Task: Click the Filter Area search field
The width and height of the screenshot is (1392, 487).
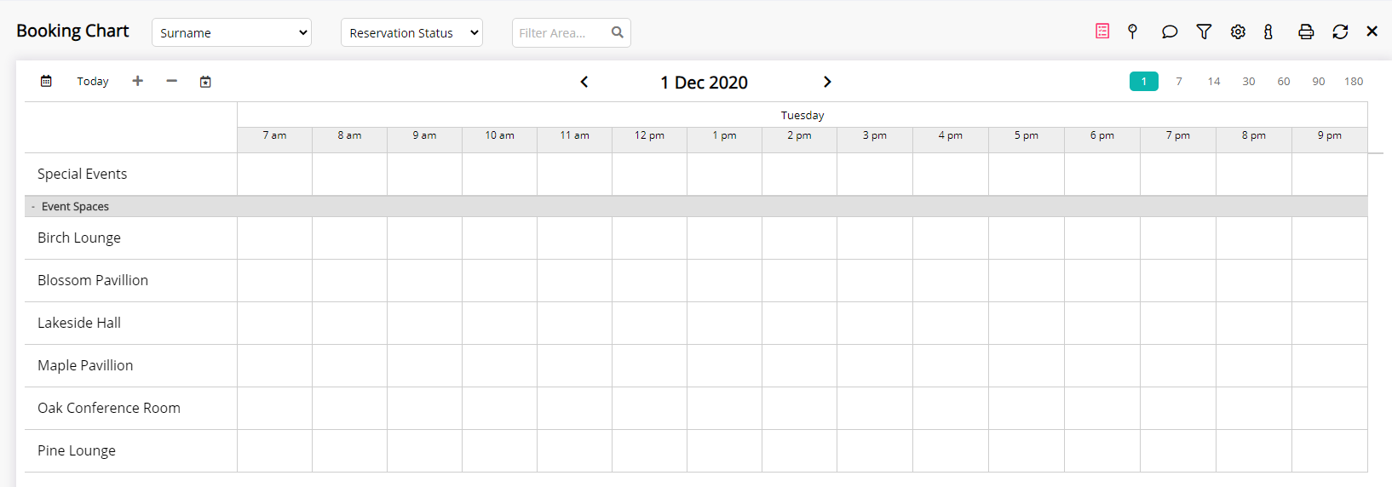Action: [561, 33]
